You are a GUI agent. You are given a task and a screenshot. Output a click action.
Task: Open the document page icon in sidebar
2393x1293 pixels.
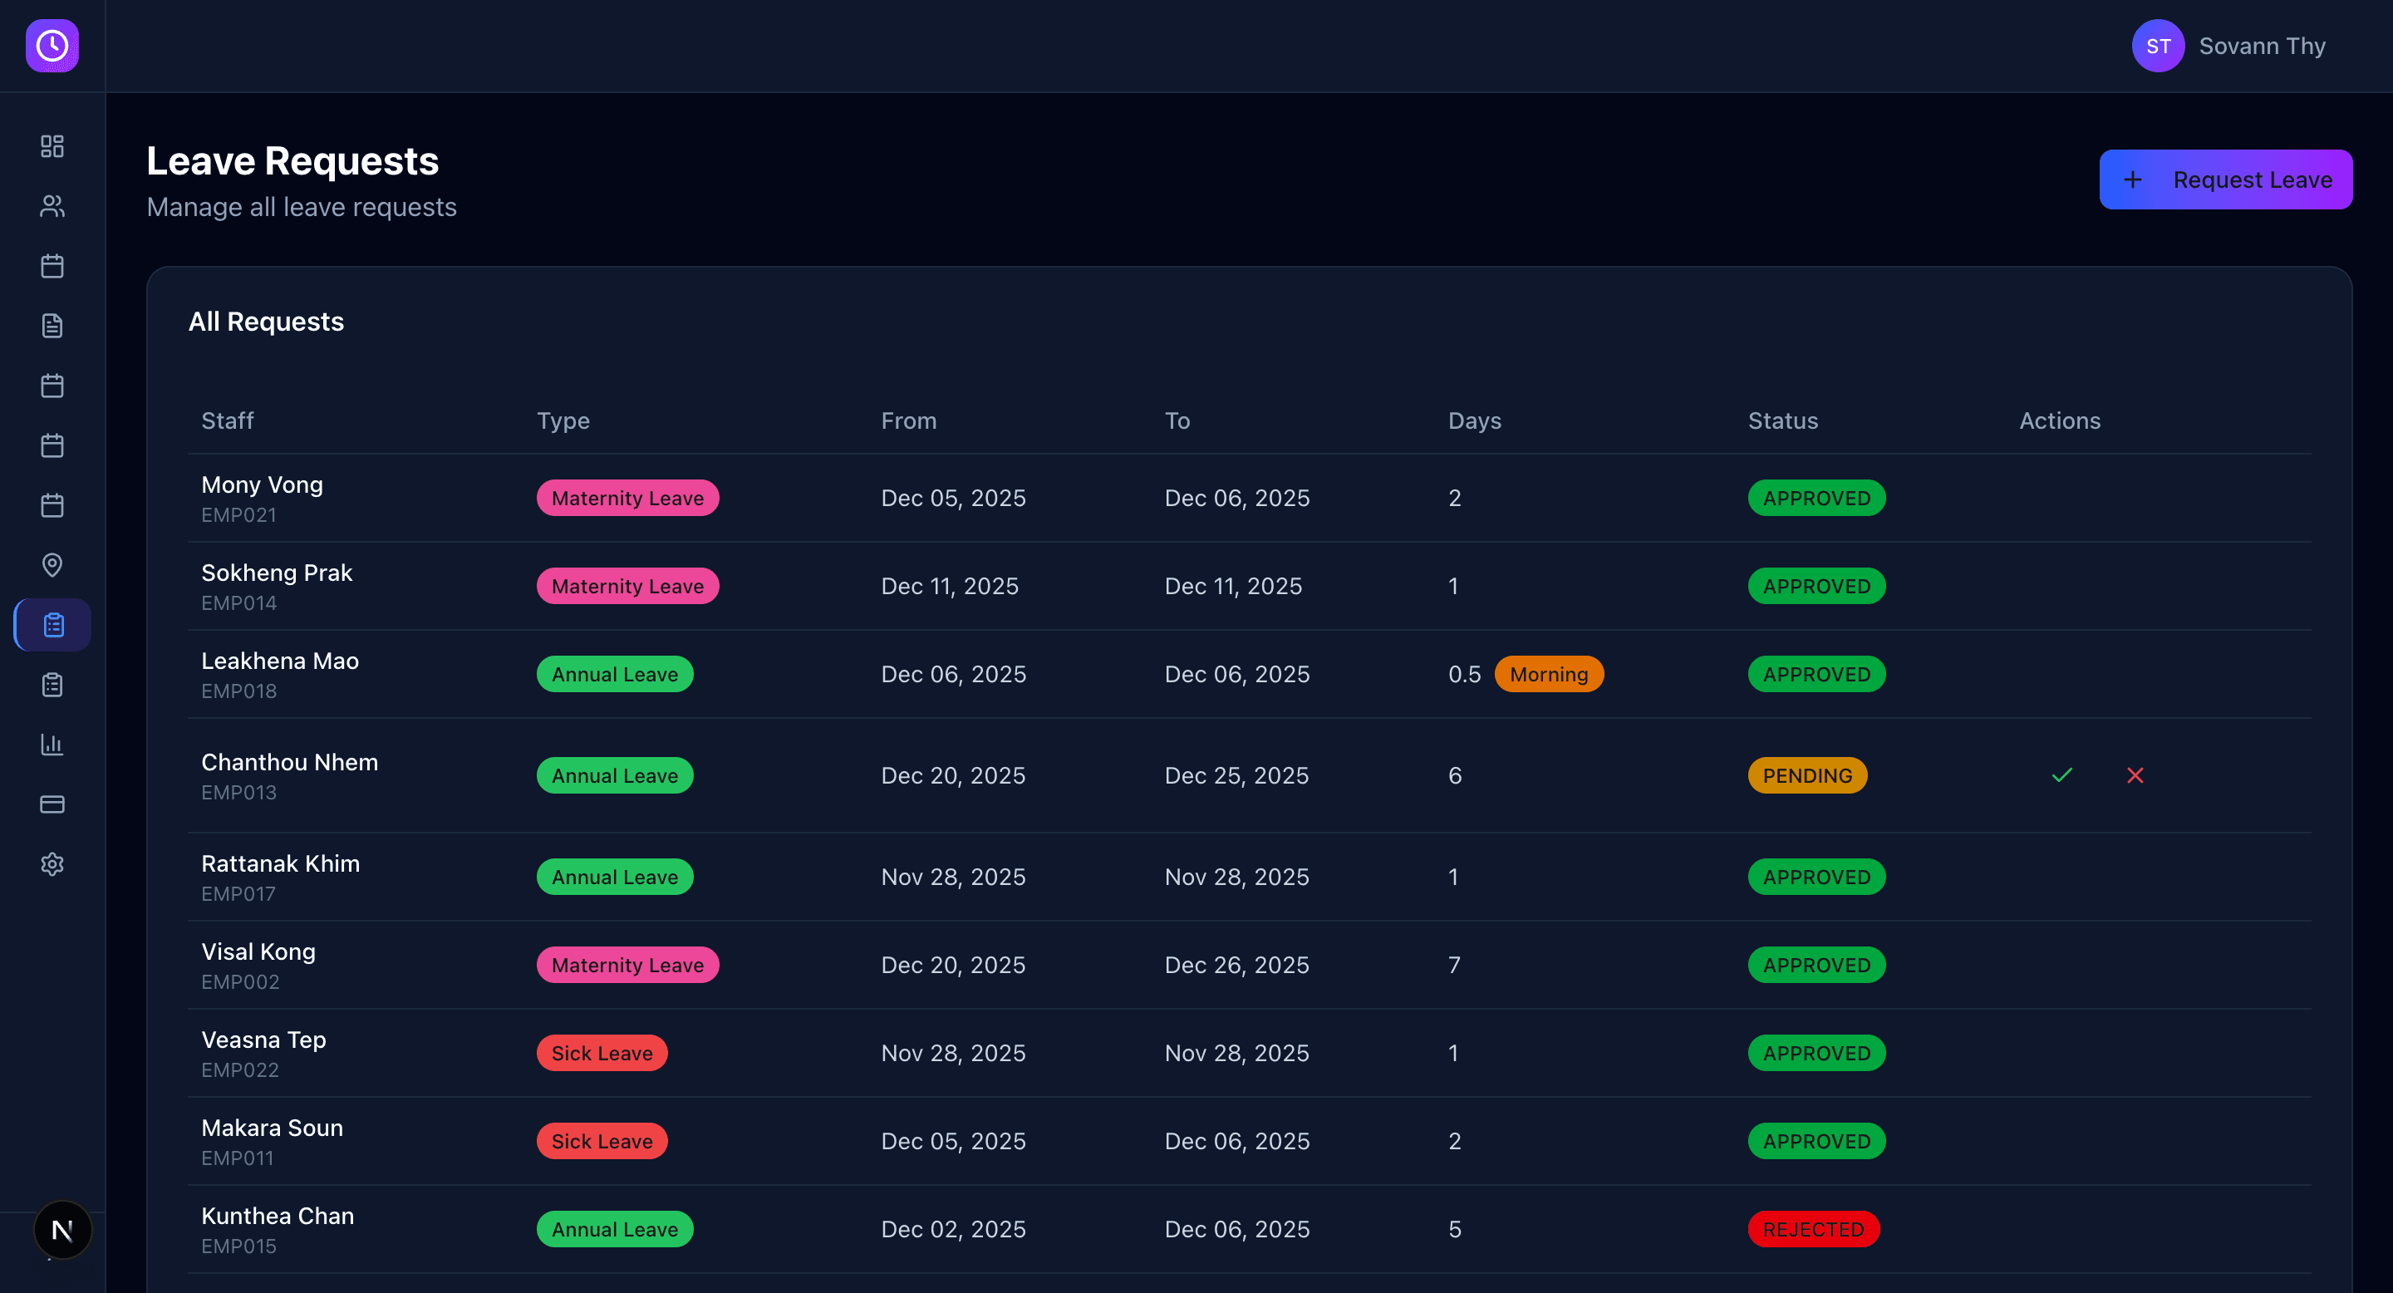tap(51, 325)
